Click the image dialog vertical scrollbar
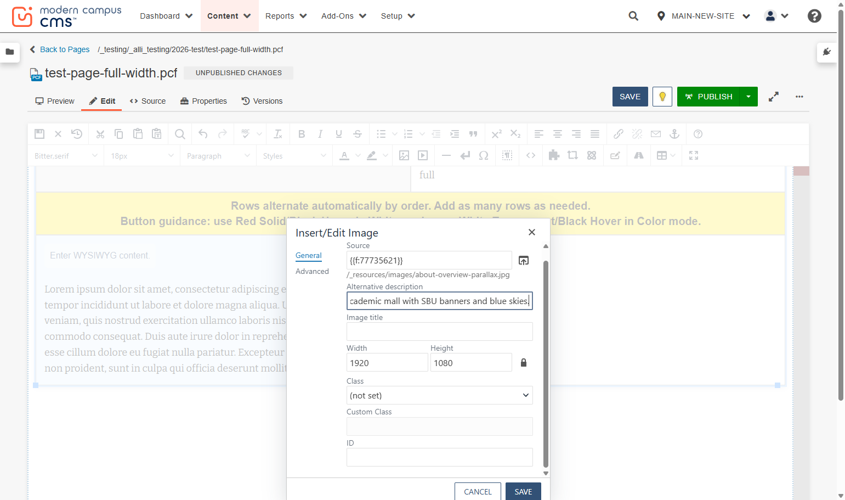Viewport: 845px width, 500px height. tap(546, 364)
